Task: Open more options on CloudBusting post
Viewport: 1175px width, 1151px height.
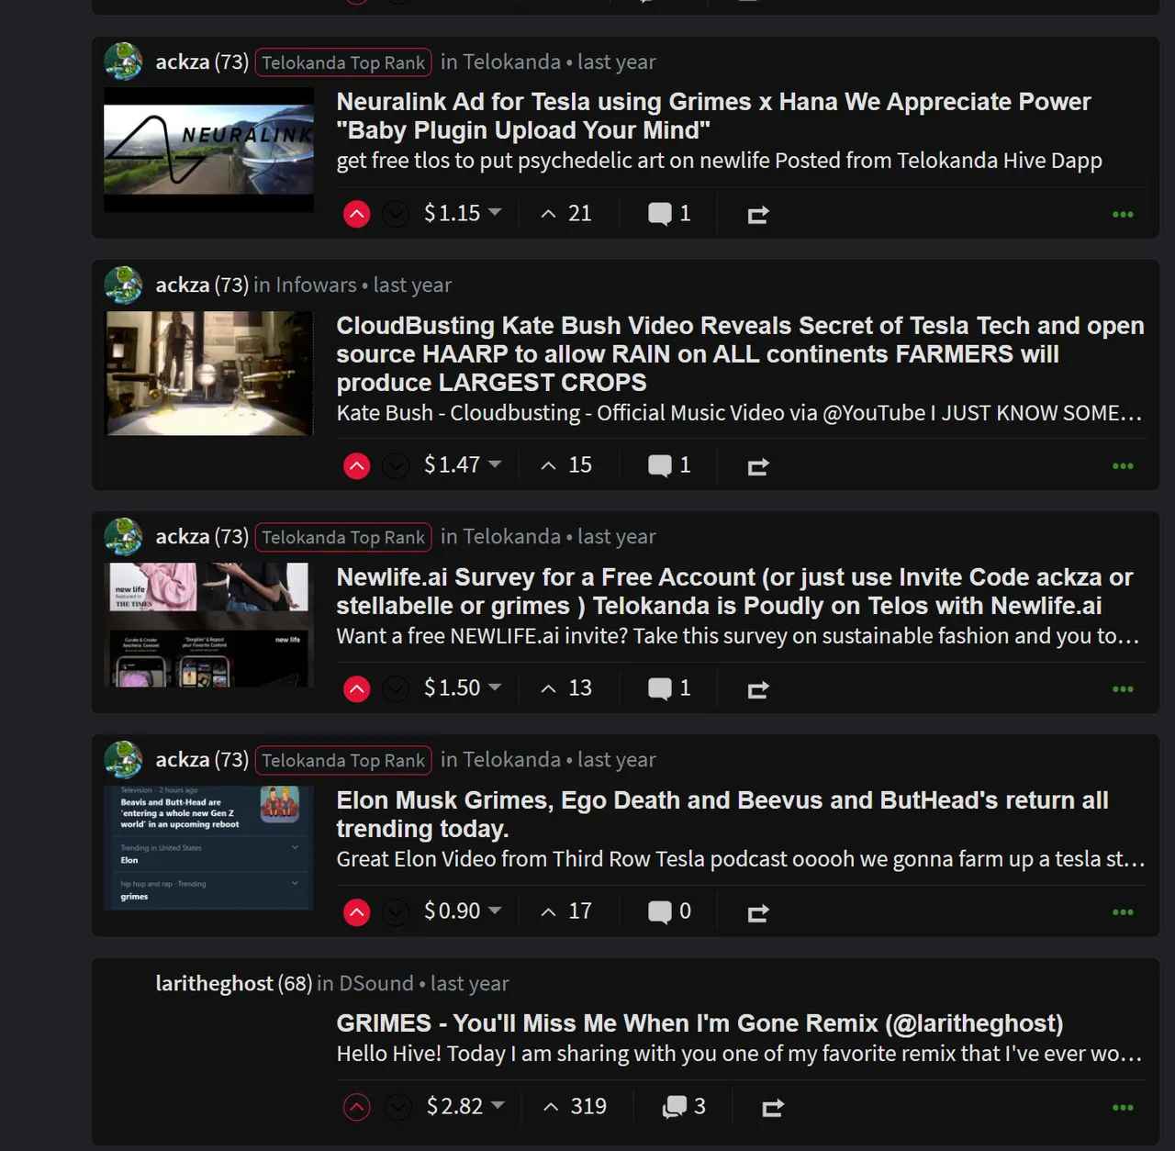Action: [x=1123, y=466]
